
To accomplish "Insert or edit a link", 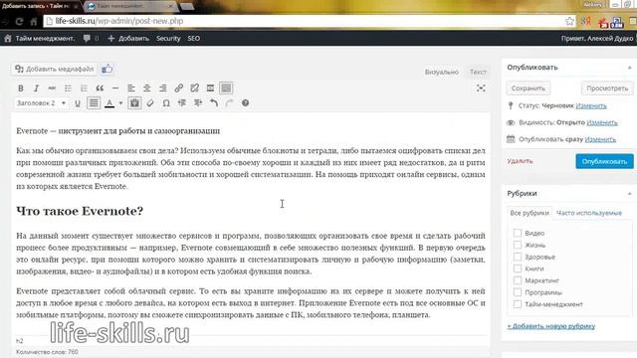I will coord(179,89).
